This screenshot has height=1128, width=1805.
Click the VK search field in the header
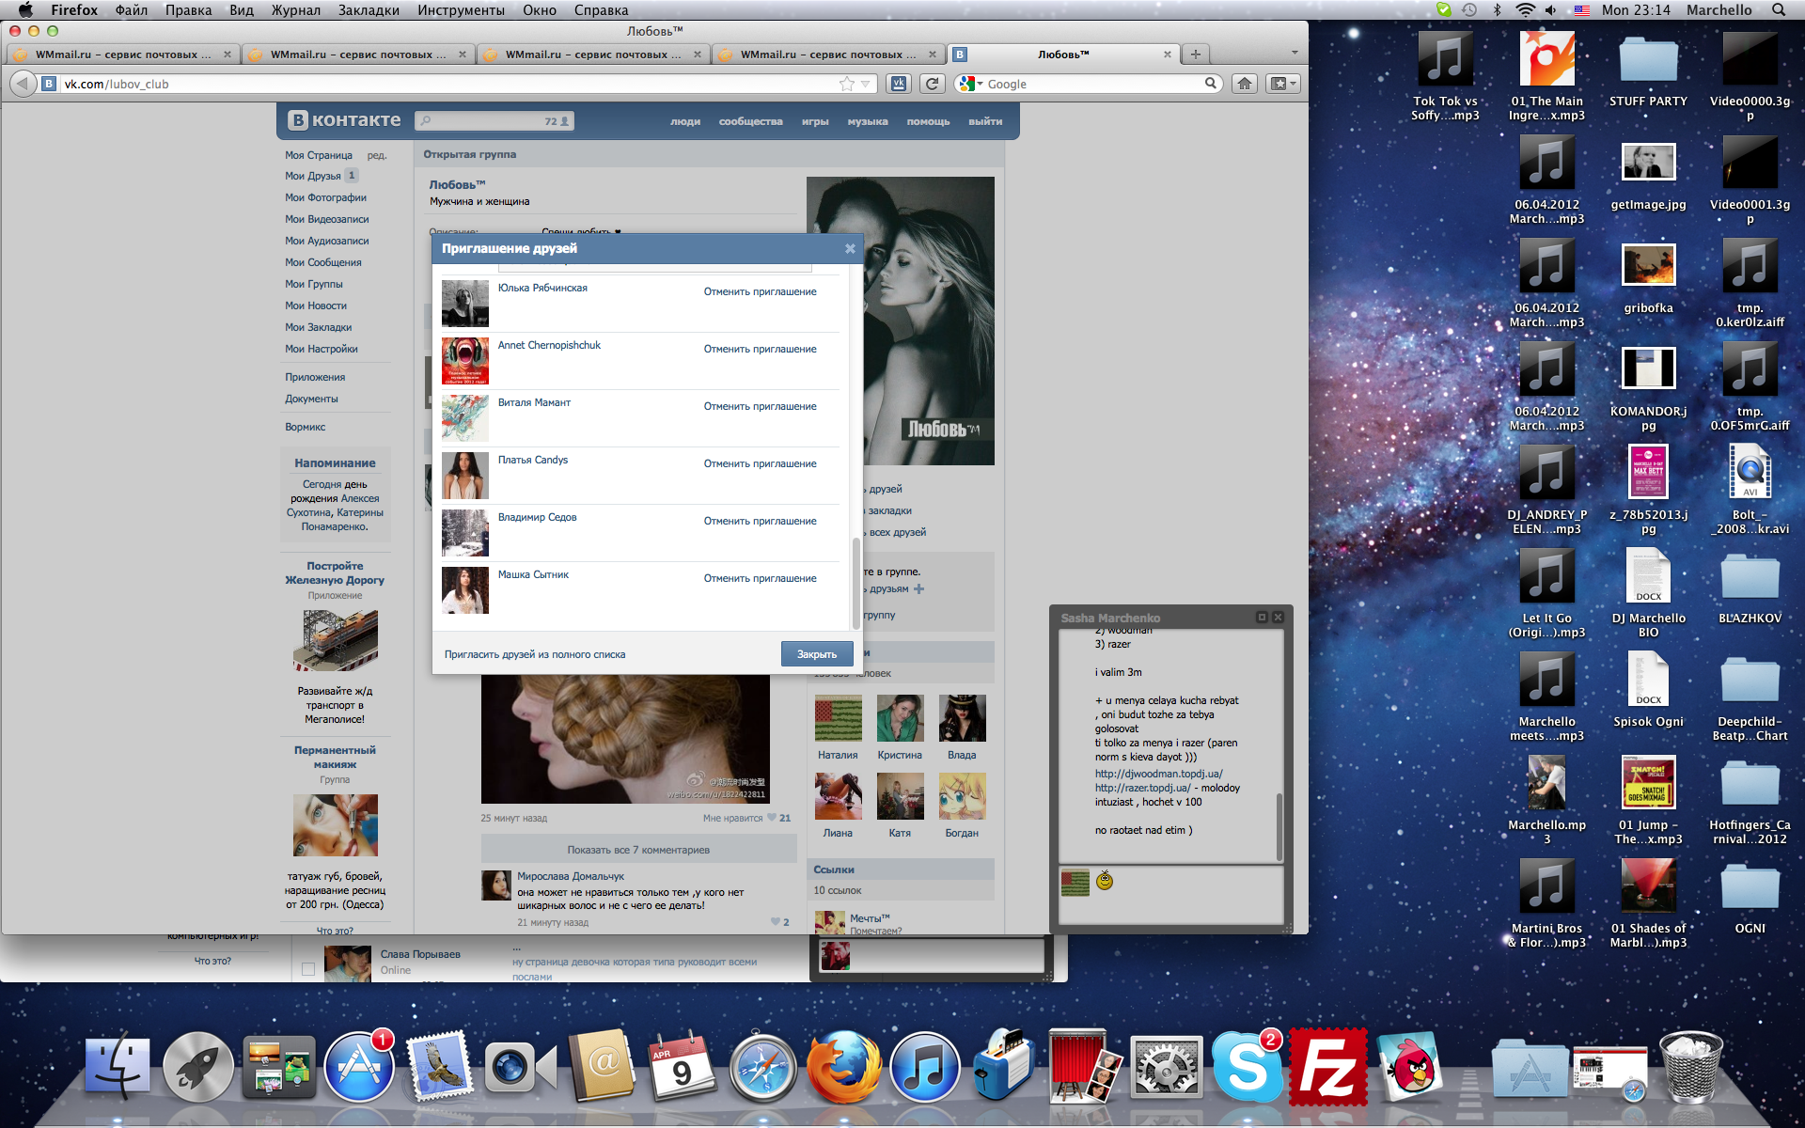pyautogui.click(x=495, y=121)
